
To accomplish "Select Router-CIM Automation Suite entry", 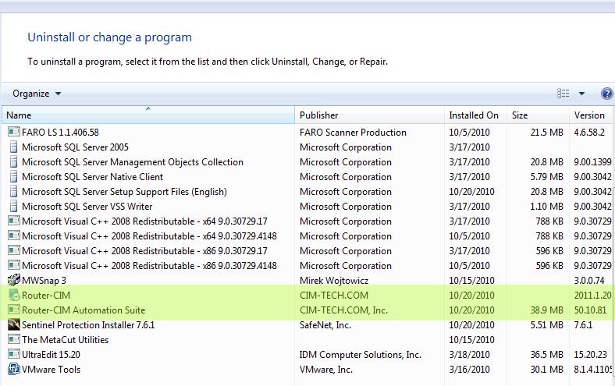I will click(84, 310).
